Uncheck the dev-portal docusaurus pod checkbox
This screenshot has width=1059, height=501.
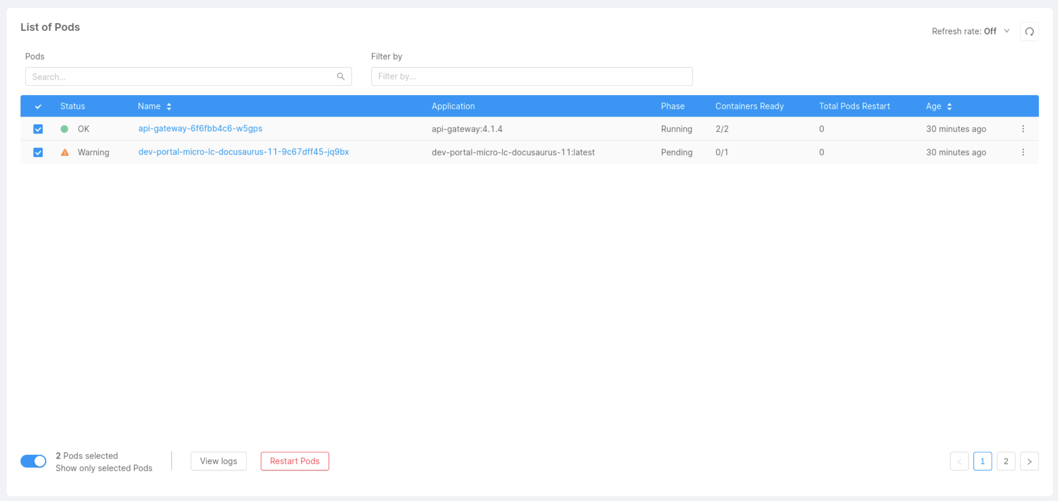pyautogui.click(x=38, y=153)
